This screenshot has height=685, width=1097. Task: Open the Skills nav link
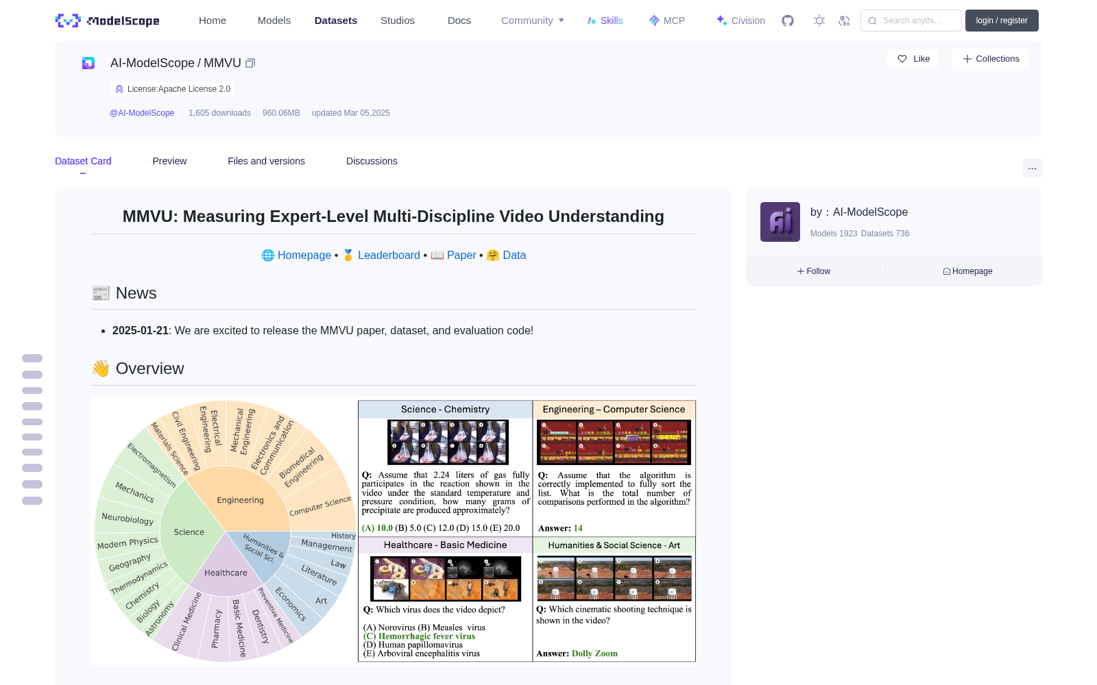point(605,21)
